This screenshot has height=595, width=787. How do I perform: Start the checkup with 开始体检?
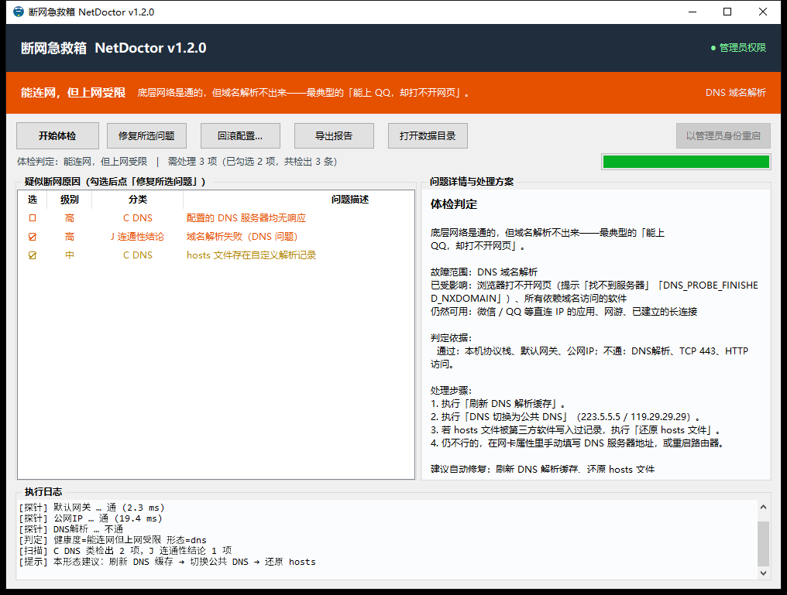[58, 136]
